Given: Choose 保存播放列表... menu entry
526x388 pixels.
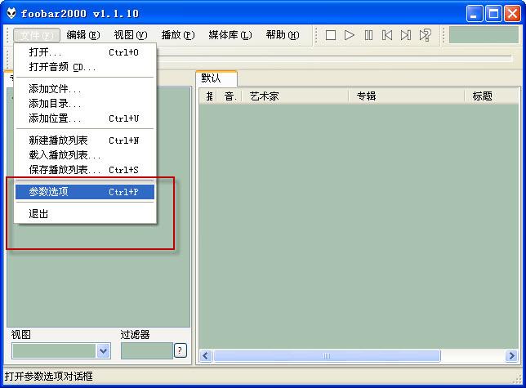Looking at the screenshot, I should point(85,170).
